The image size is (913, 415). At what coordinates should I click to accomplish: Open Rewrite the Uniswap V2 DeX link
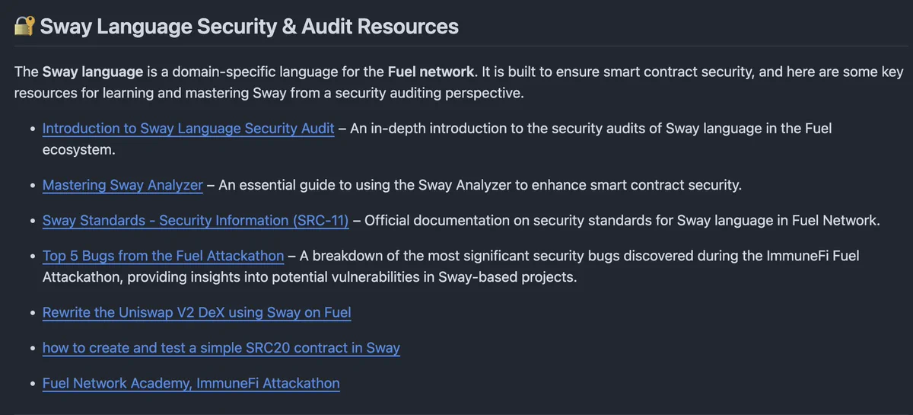(x=196, y=312)
